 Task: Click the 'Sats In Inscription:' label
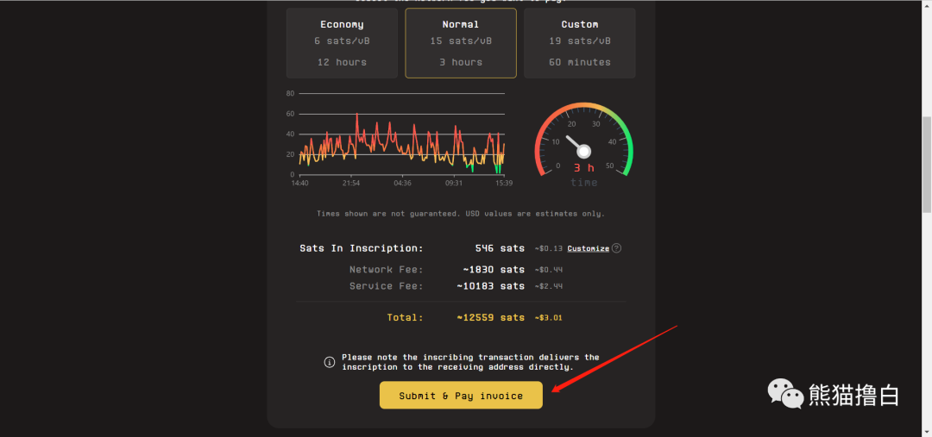pos(362,248)
